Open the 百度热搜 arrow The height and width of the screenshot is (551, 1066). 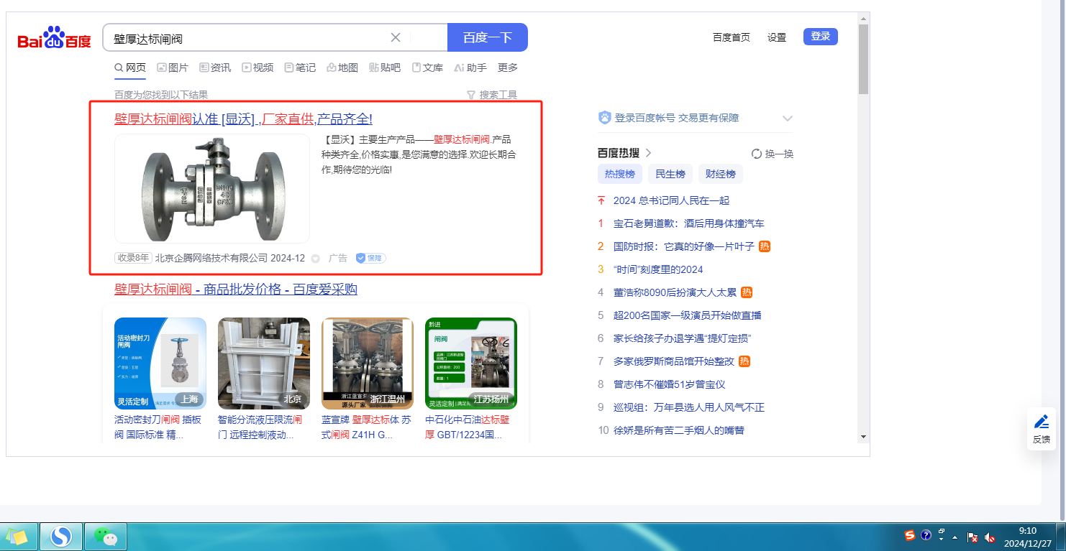[648, 153]
